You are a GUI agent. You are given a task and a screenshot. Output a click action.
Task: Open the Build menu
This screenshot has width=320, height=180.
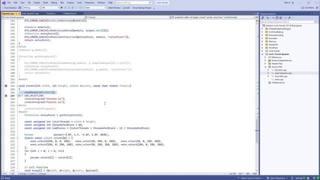(45, 2)
